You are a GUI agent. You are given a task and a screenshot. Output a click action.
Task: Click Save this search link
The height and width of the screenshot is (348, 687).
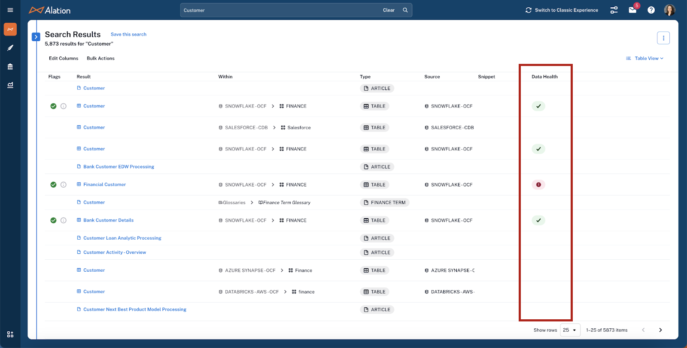pos(128,34)
